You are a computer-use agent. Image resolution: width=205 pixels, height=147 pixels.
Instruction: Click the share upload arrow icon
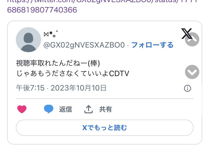click(x=89, y=109)
